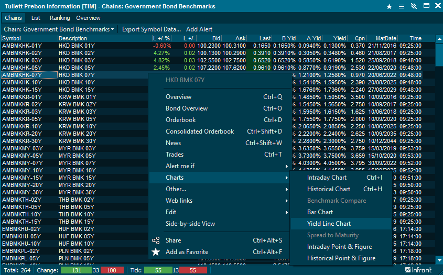
Task: Open the Overview tab
Action: point(88,18)
